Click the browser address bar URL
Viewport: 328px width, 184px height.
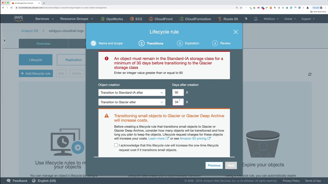[x=63, y=8]
